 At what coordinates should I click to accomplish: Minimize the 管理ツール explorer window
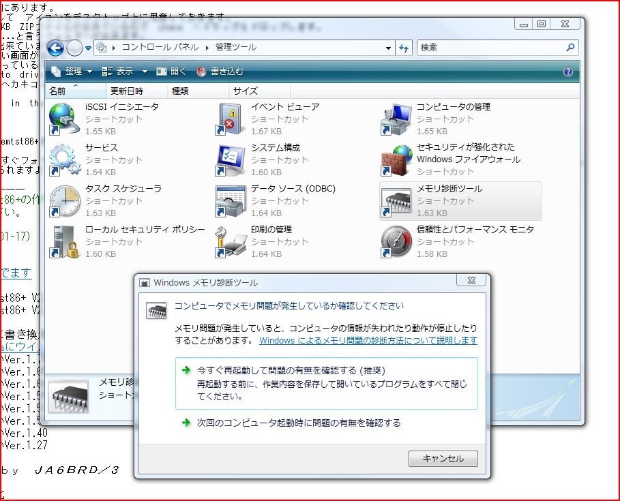pos(524,24)
